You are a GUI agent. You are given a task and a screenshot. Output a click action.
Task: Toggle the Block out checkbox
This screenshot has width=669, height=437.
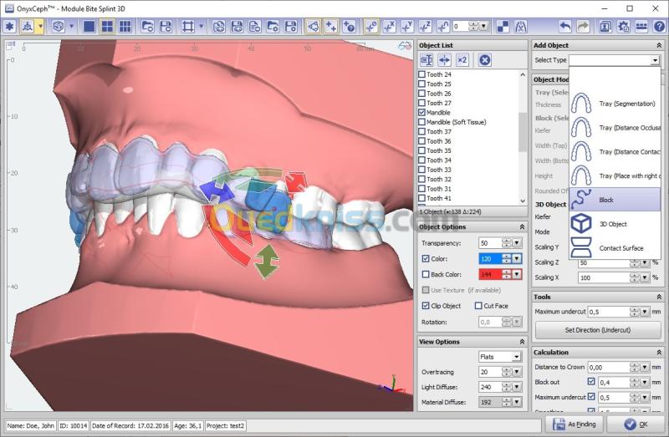[591, 382]
